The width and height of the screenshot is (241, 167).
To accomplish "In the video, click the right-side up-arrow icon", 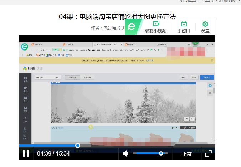I will pyautogui.click(x=210, y=93).
